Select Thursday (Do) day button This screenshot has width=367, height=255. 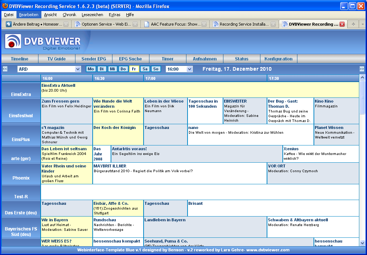tap(123, 69)
